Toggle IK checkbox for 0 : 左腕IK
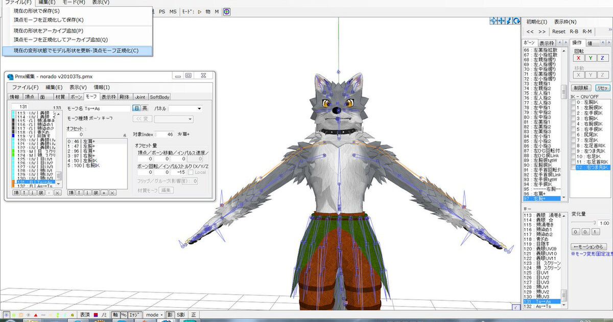The image size is (613, 322). pyautogui.click(x=573, y=102)
